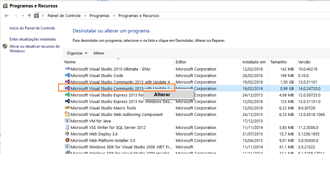Click the Web Platform Installer 5.0 icon
330x170 pixels.
[67, 140]
